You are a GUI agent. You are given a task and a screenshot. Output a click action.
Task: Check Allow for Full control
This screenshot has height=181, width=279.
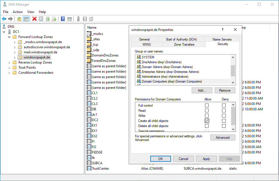[x=207, y=106]
